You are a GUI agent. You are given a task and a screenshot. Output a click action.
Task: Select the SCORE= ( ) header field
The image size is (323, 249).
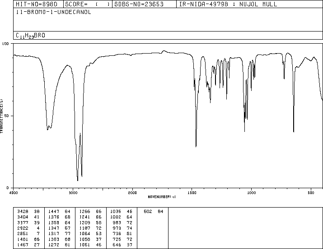[x=87, y=4]
